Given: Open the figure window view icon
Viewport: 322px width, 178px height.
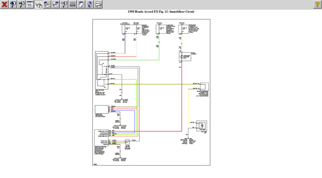Looking at the screenshot, I should [30, 4].
